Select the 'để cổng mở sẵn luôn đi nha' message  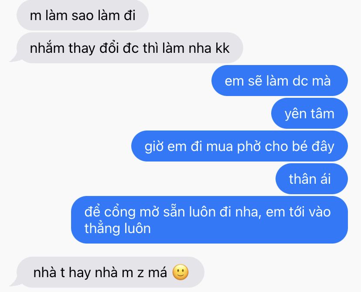210,220
